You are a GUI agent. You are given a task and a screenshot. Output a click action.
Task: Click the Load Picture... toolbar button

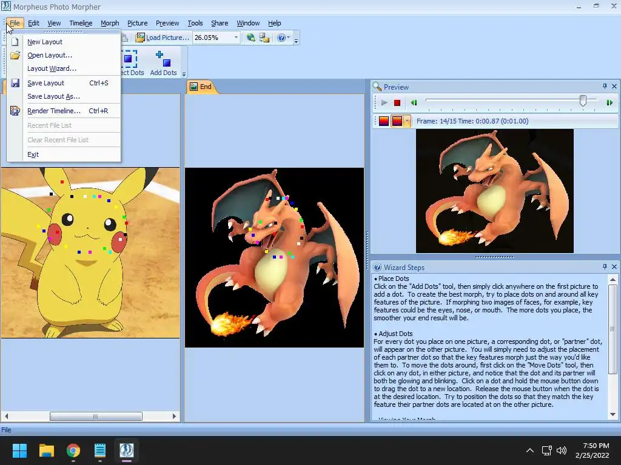coord(163,38)
